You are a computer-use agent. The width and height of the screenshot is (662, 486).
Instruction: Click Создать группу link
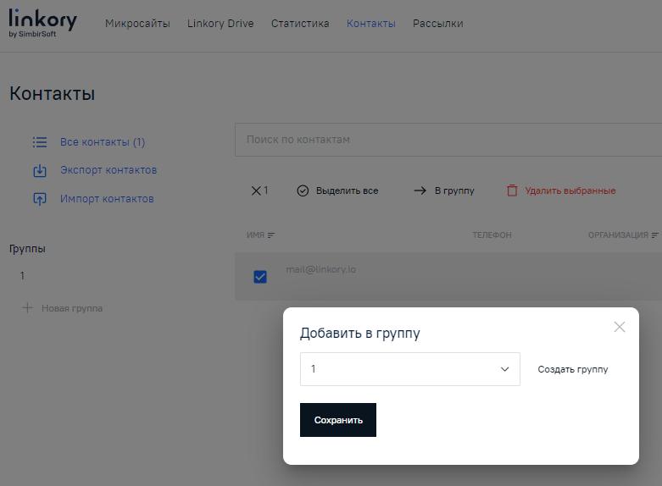(x=572, y=369)
